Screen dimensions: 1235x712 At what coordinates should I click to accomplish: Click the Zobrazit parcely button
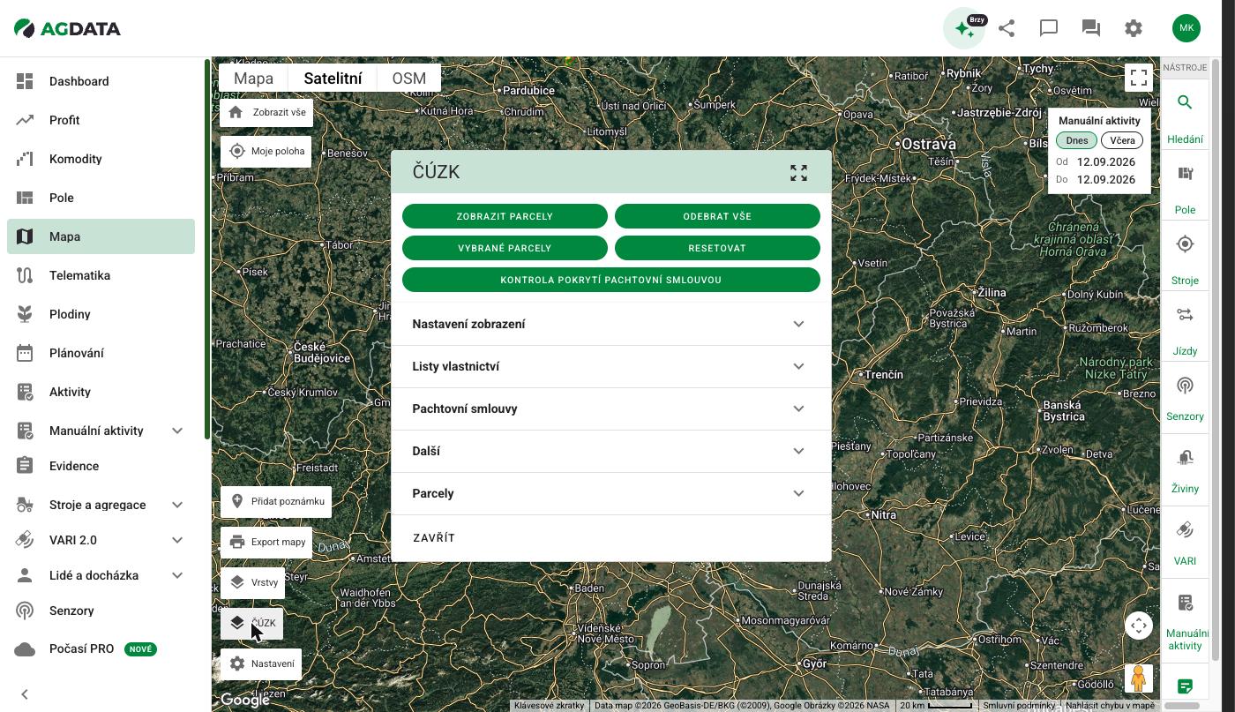505,216
